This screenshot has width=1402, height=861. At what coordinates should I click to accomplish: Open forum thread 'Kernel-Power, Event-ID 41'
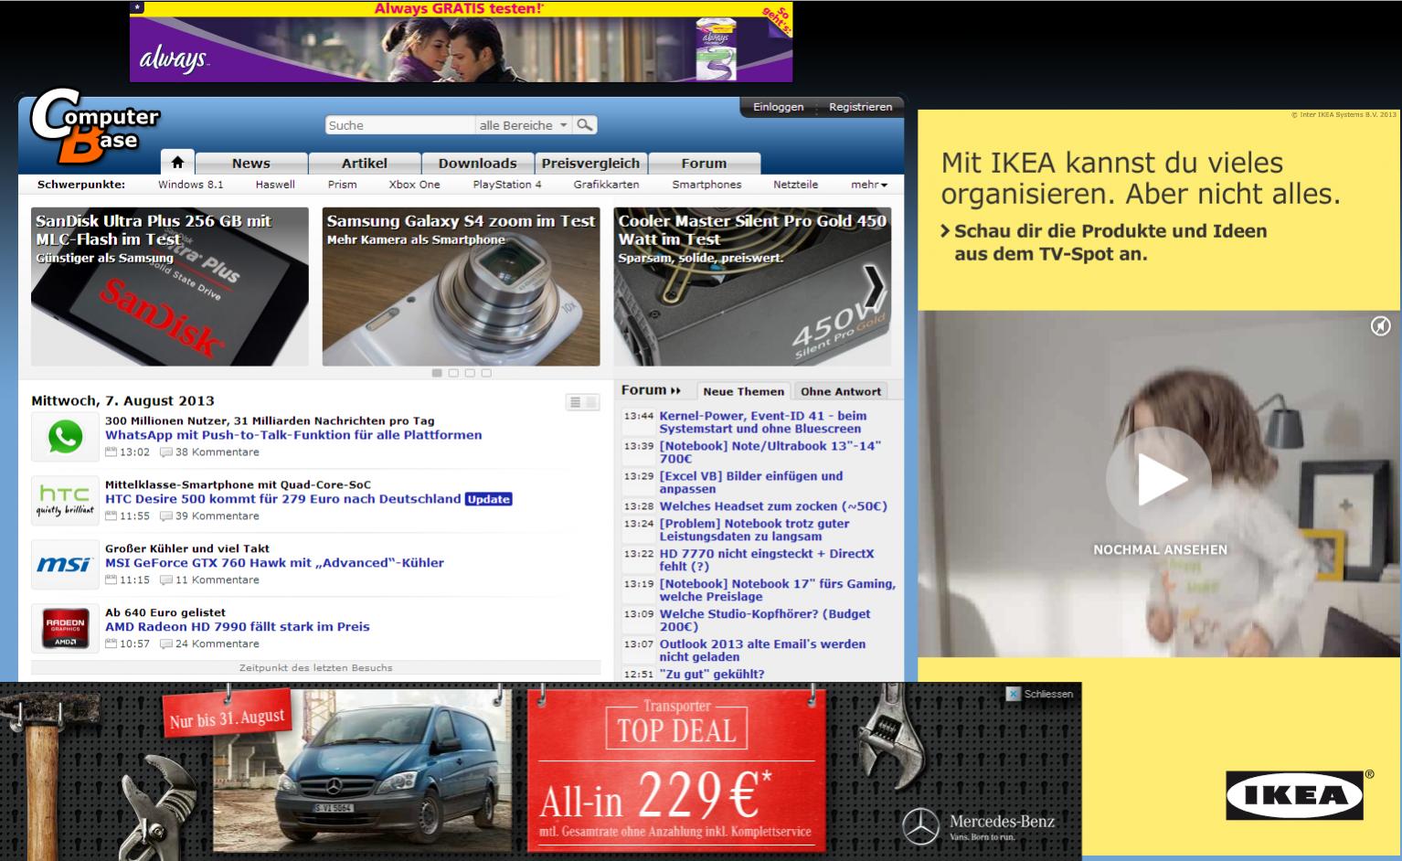click(762, 422)
